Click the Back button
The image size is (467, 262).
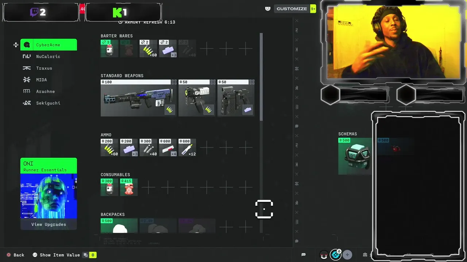point(15,255)
